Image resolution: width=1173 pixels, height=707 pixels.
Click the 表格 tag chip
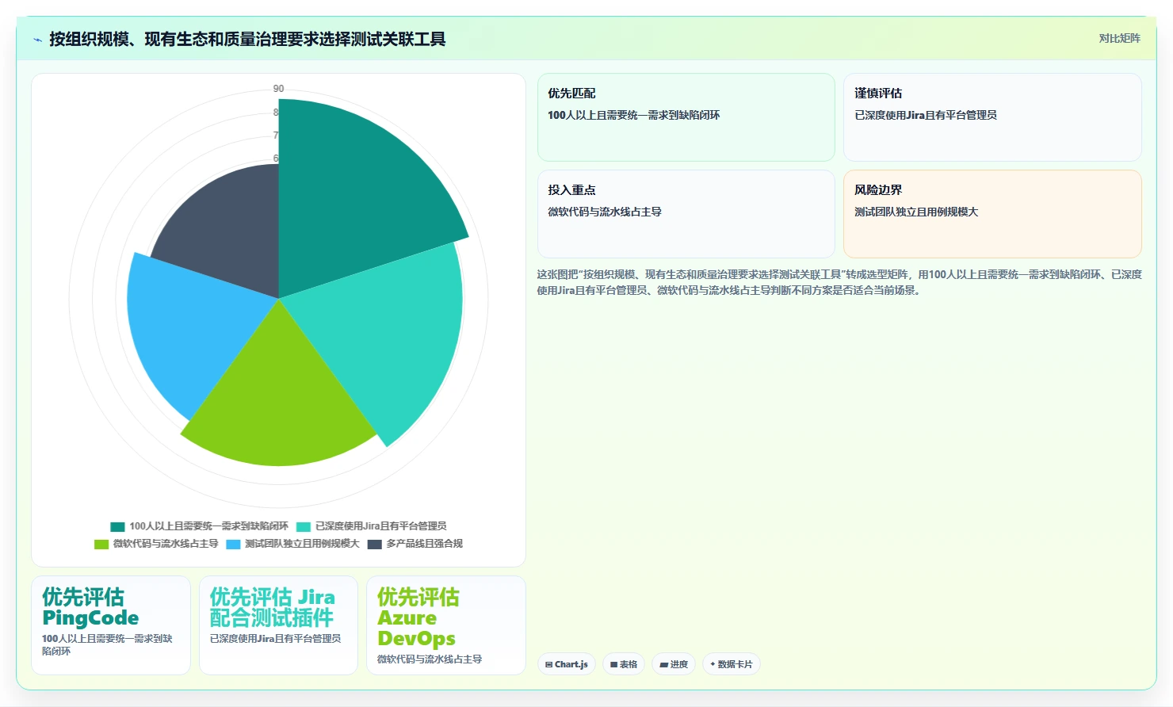pos(624,664)
